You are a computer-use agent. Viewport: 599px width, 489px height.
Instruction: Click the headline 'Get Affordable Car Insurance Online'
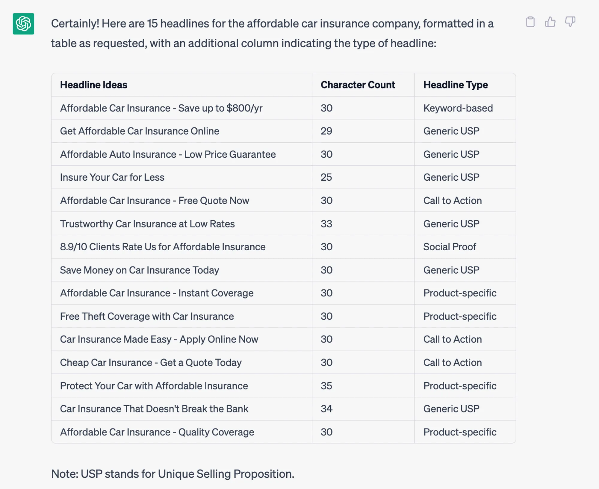[140, 131]
